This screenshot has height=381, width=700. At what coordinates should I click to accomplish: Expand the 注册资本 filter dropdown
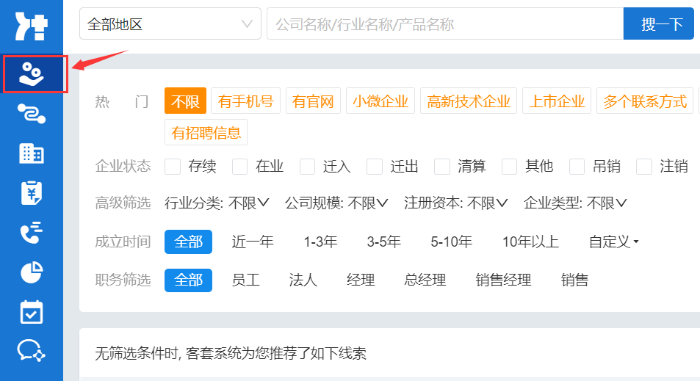click(456, 203)
